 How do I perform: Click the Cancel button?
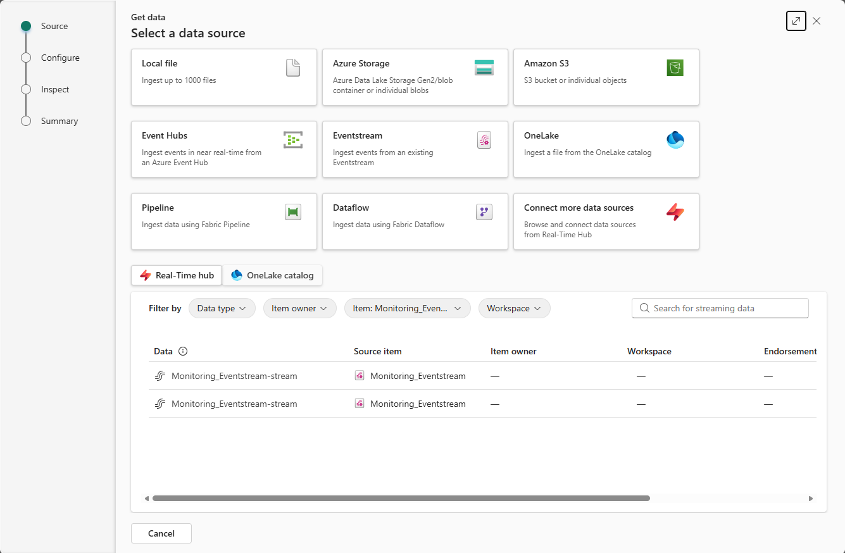(161, 533)
